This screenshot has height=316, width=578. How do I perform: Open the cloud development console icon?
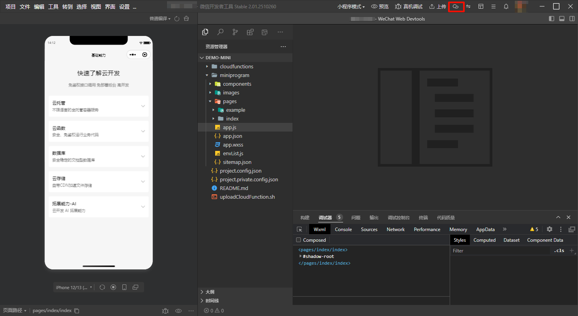point(456,7)
